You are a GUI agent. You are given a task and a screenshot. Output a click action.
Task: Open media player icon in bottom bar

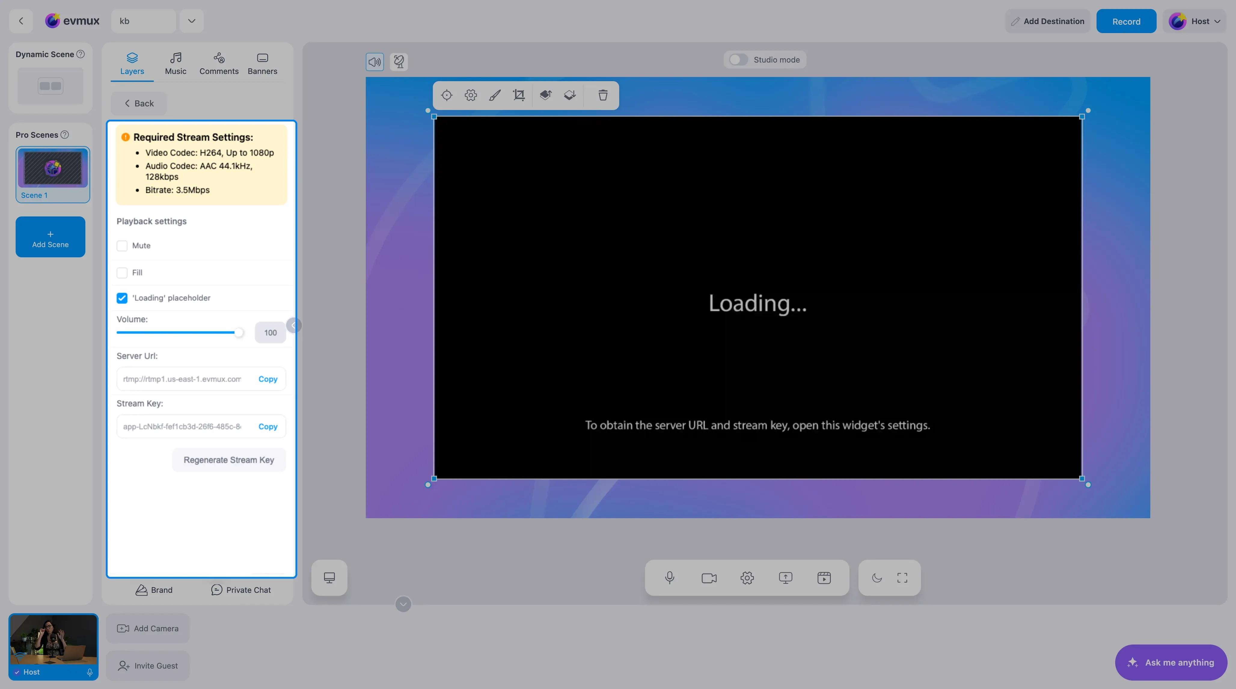[824, 578]
